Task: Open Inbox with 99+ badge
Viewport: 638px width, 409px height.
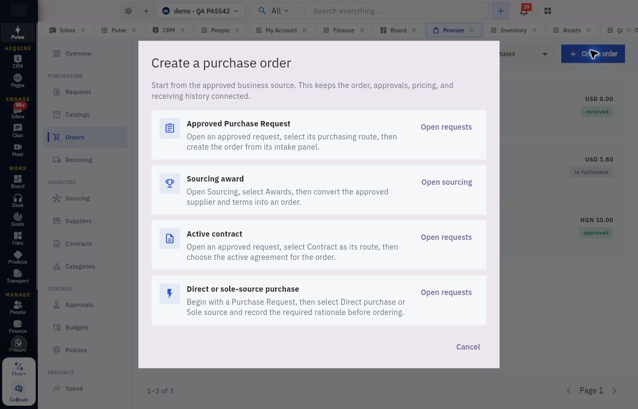Action: pos(17,111)
